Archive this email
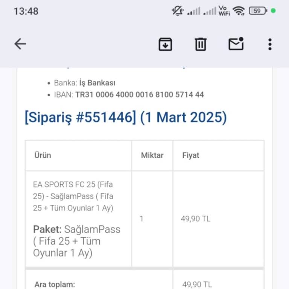This screenshot has width=289, height=289. click(165, 44)
